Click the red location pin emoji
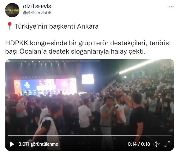 [10, 26]
